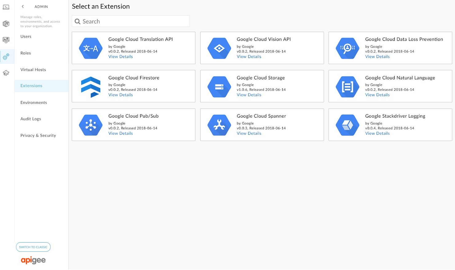Image resolution: width=455 pixels, height=270 pixels.
Task: Click the Google Cloud Vision API icon
Action: 219,48
